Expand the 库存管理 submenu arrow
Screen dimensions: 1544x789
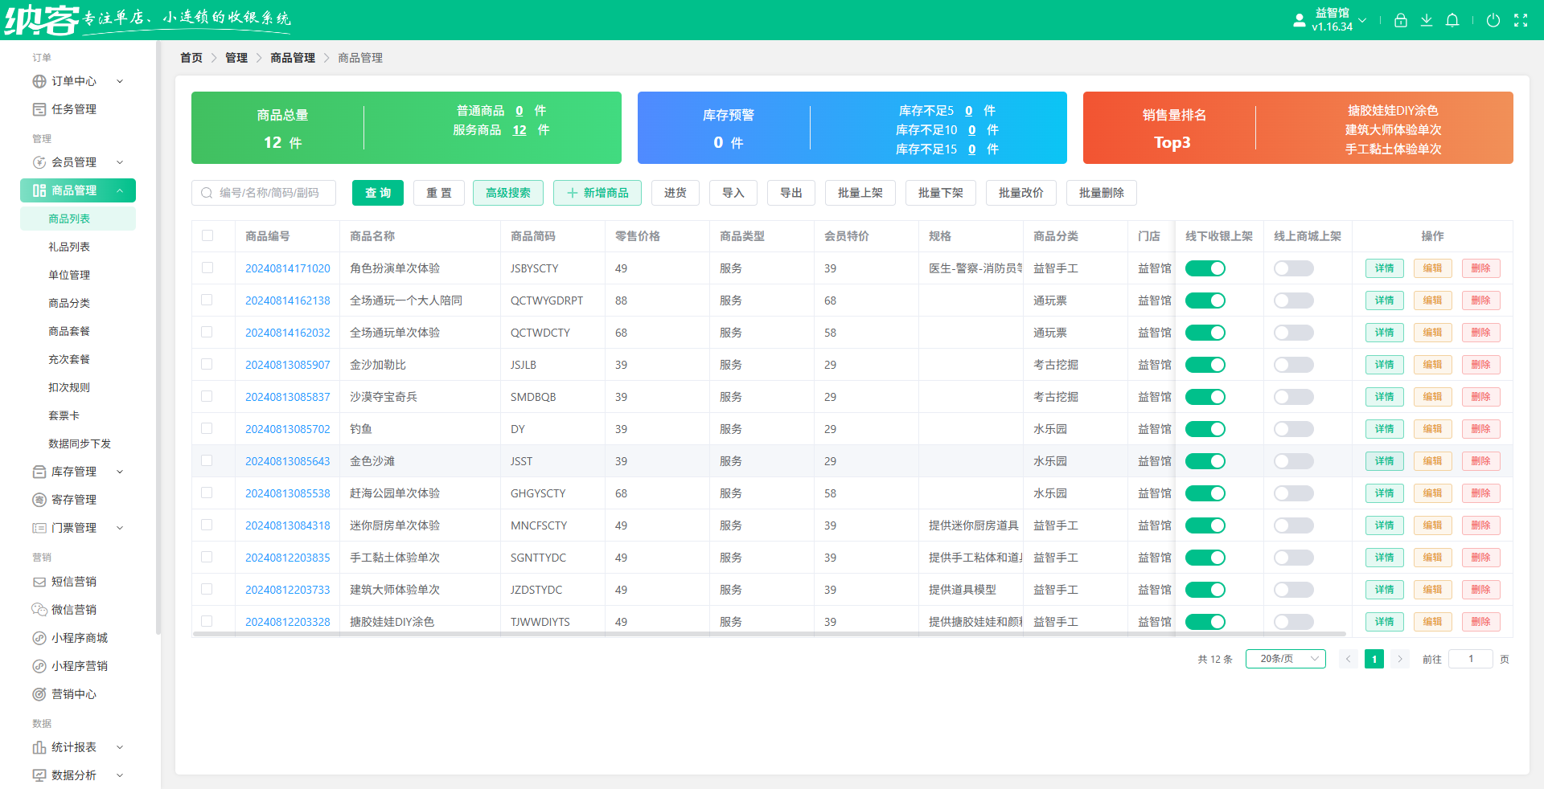[120, 472]
